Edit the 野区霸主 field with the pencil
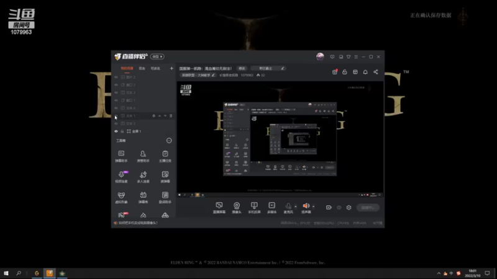497x279 pixels. click(283, 68)
